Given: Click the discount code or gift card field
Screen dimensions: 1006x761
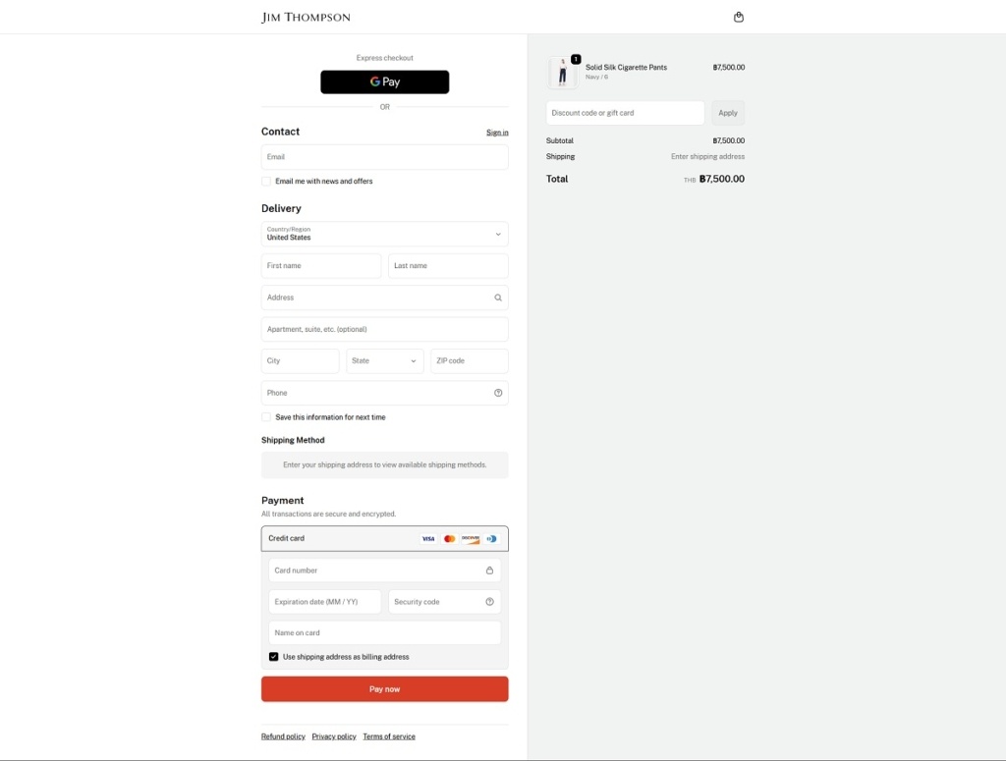Looking at the screenshot, I should (625, 113).
